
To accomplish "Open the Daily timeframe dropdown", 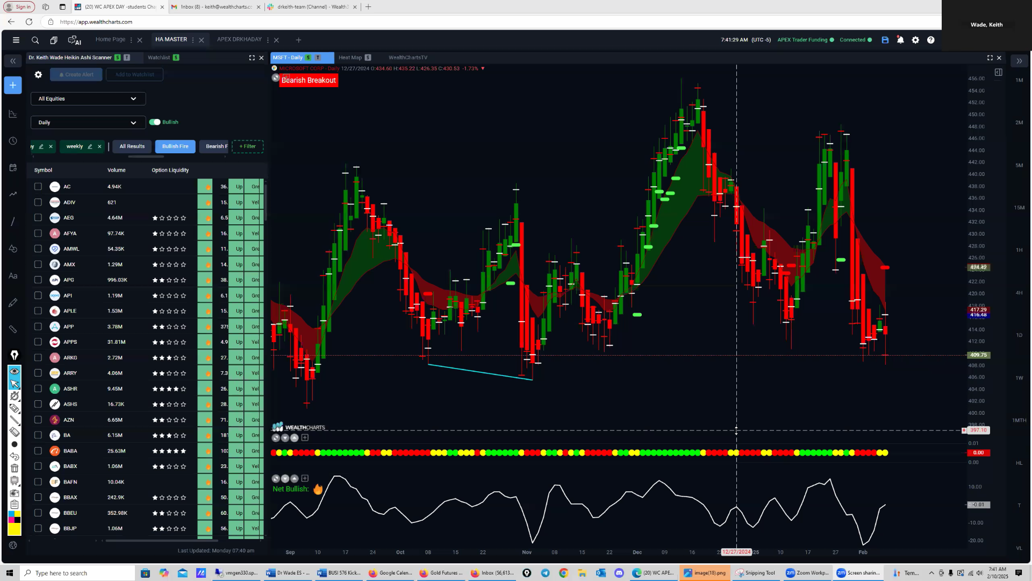I will coord(88,123).
